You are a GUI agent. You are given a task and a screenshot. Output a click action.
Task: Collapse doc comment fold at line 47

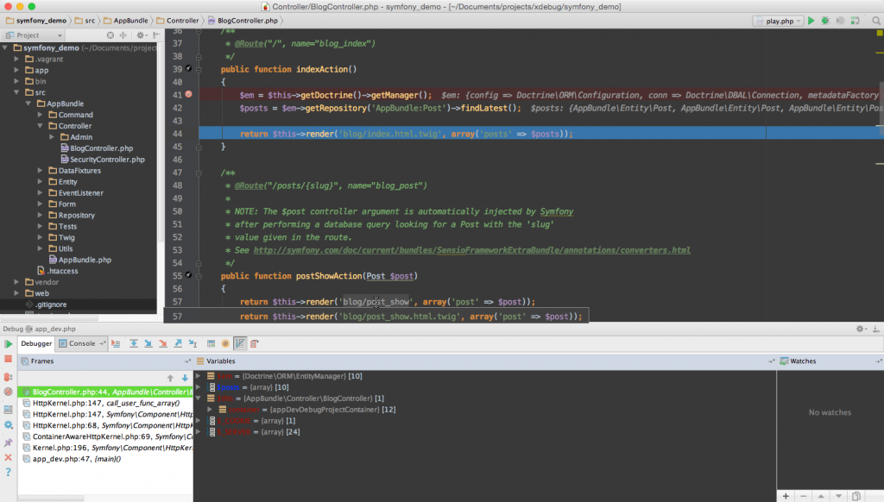[199, 173]
